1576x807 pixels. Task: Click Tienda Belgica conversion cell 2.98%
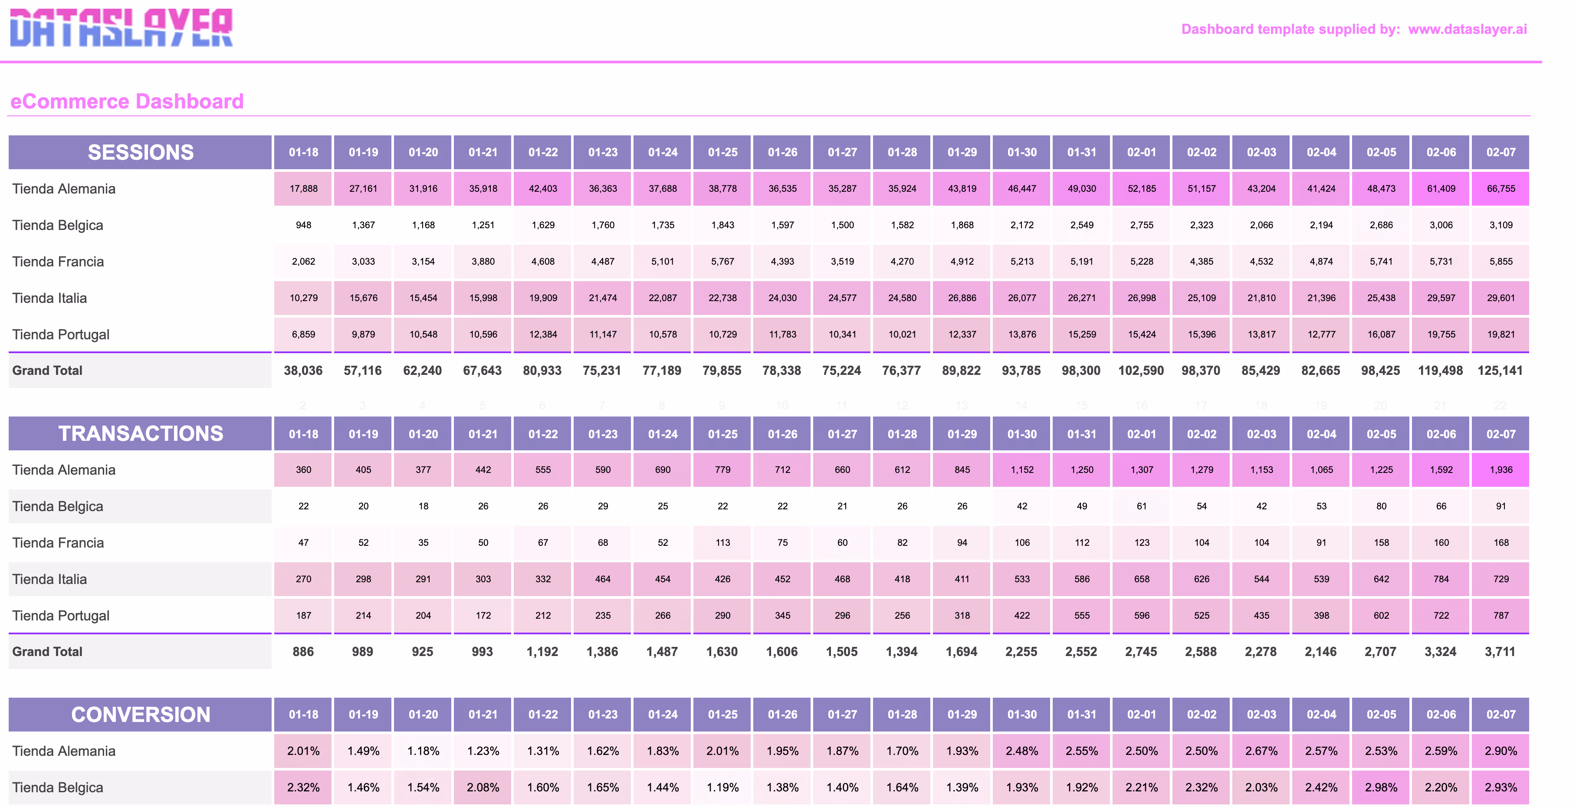click(x=1381, y=787)
